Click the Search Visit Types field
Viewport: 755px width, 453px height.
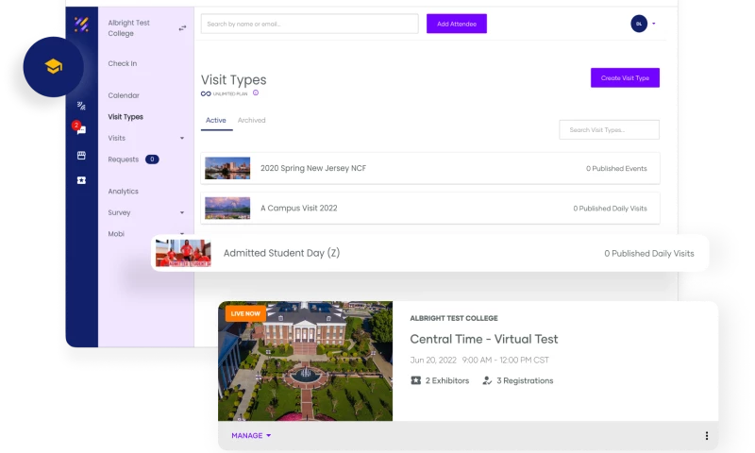(609, 130)
